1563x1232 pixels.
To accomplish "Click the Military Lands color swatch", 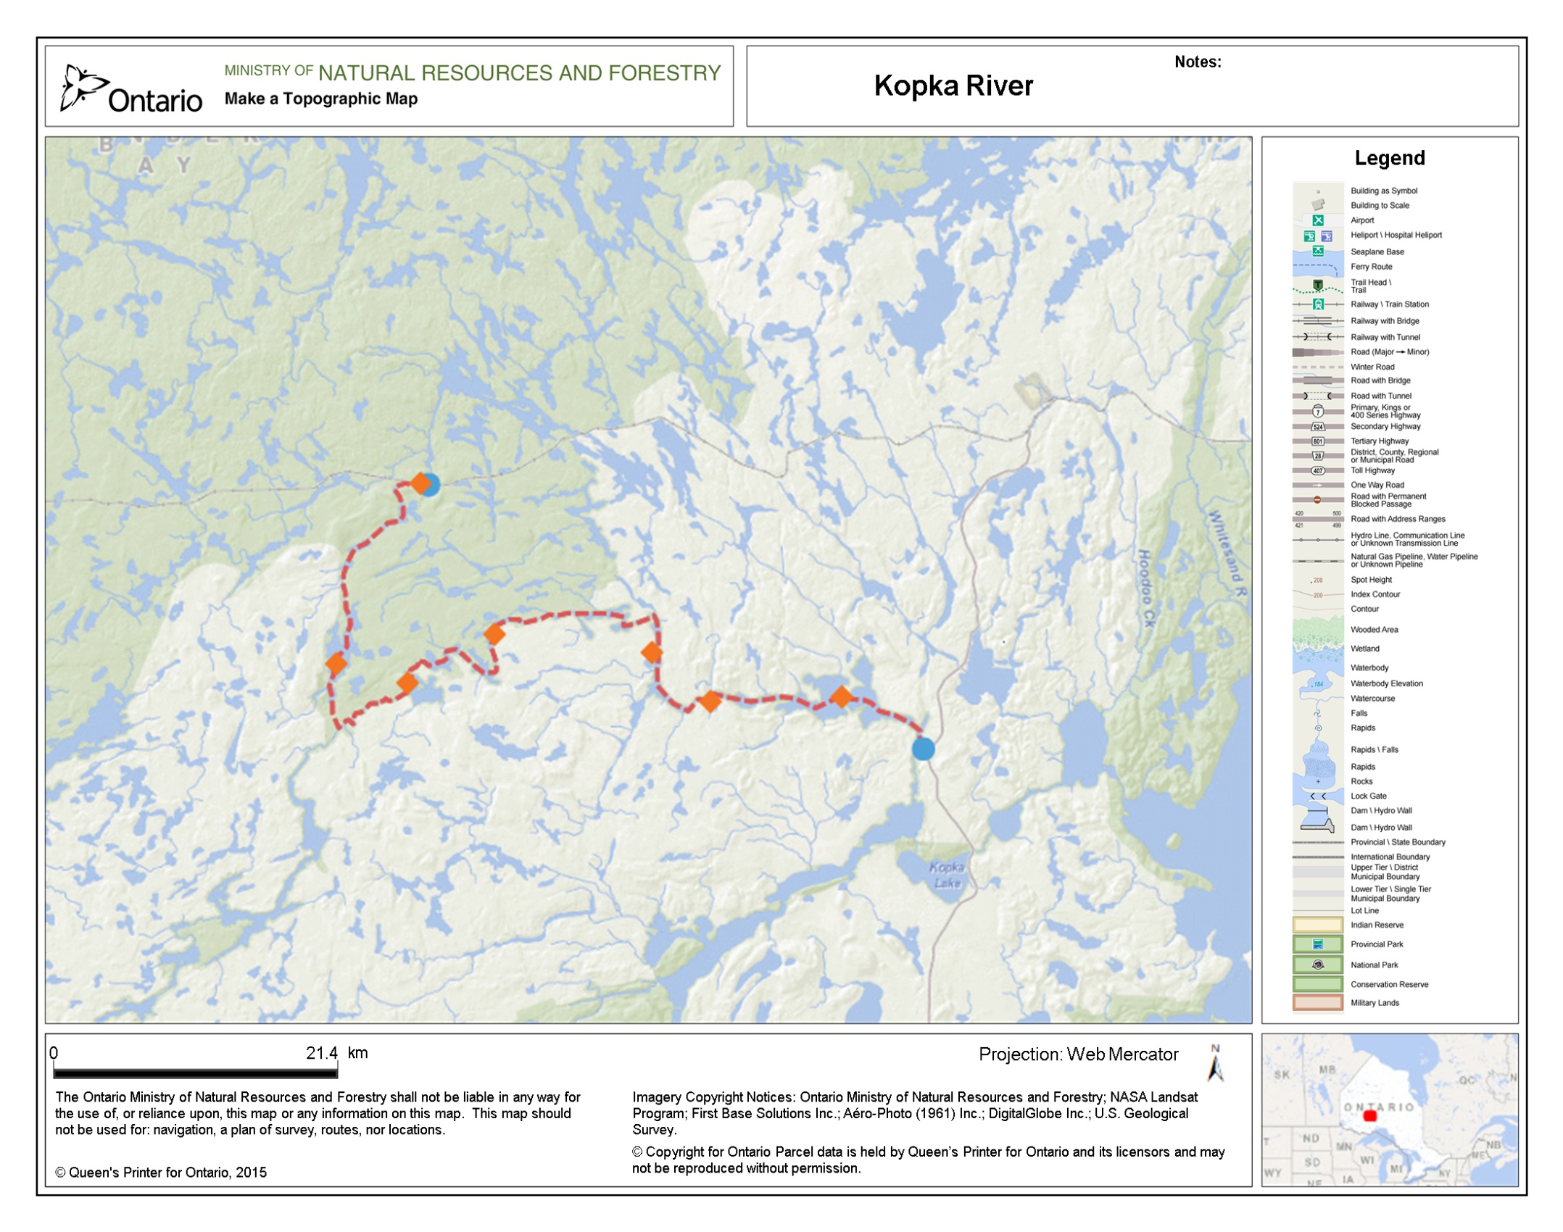I will pyautogui.click(x=1317, y=1003).
